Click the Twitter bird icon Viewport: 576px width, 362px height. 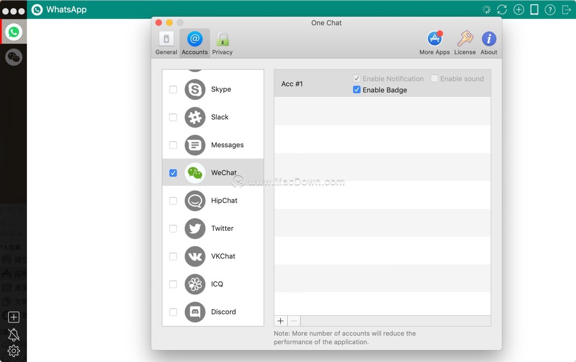pos(195,228)
